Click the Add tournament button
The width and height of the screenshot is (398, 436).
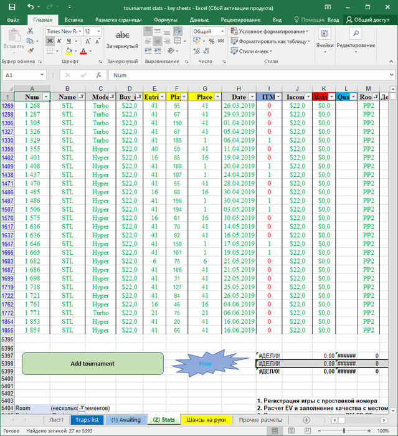point(93,363)
